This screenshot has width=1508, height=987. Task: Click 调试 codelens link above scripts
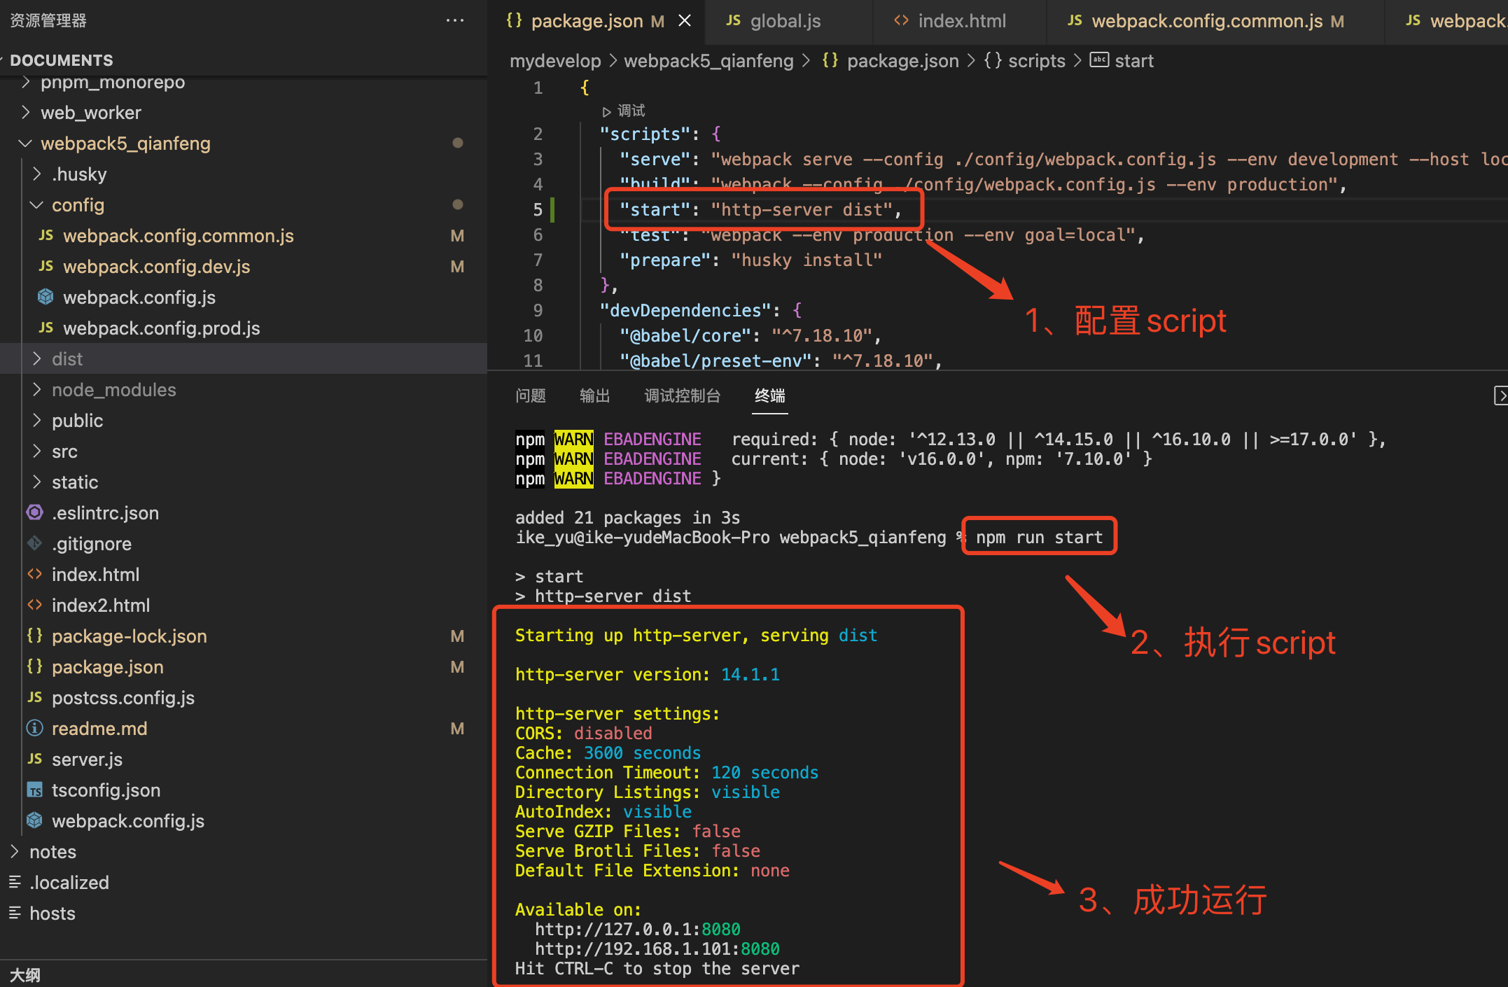pos(631,111)
